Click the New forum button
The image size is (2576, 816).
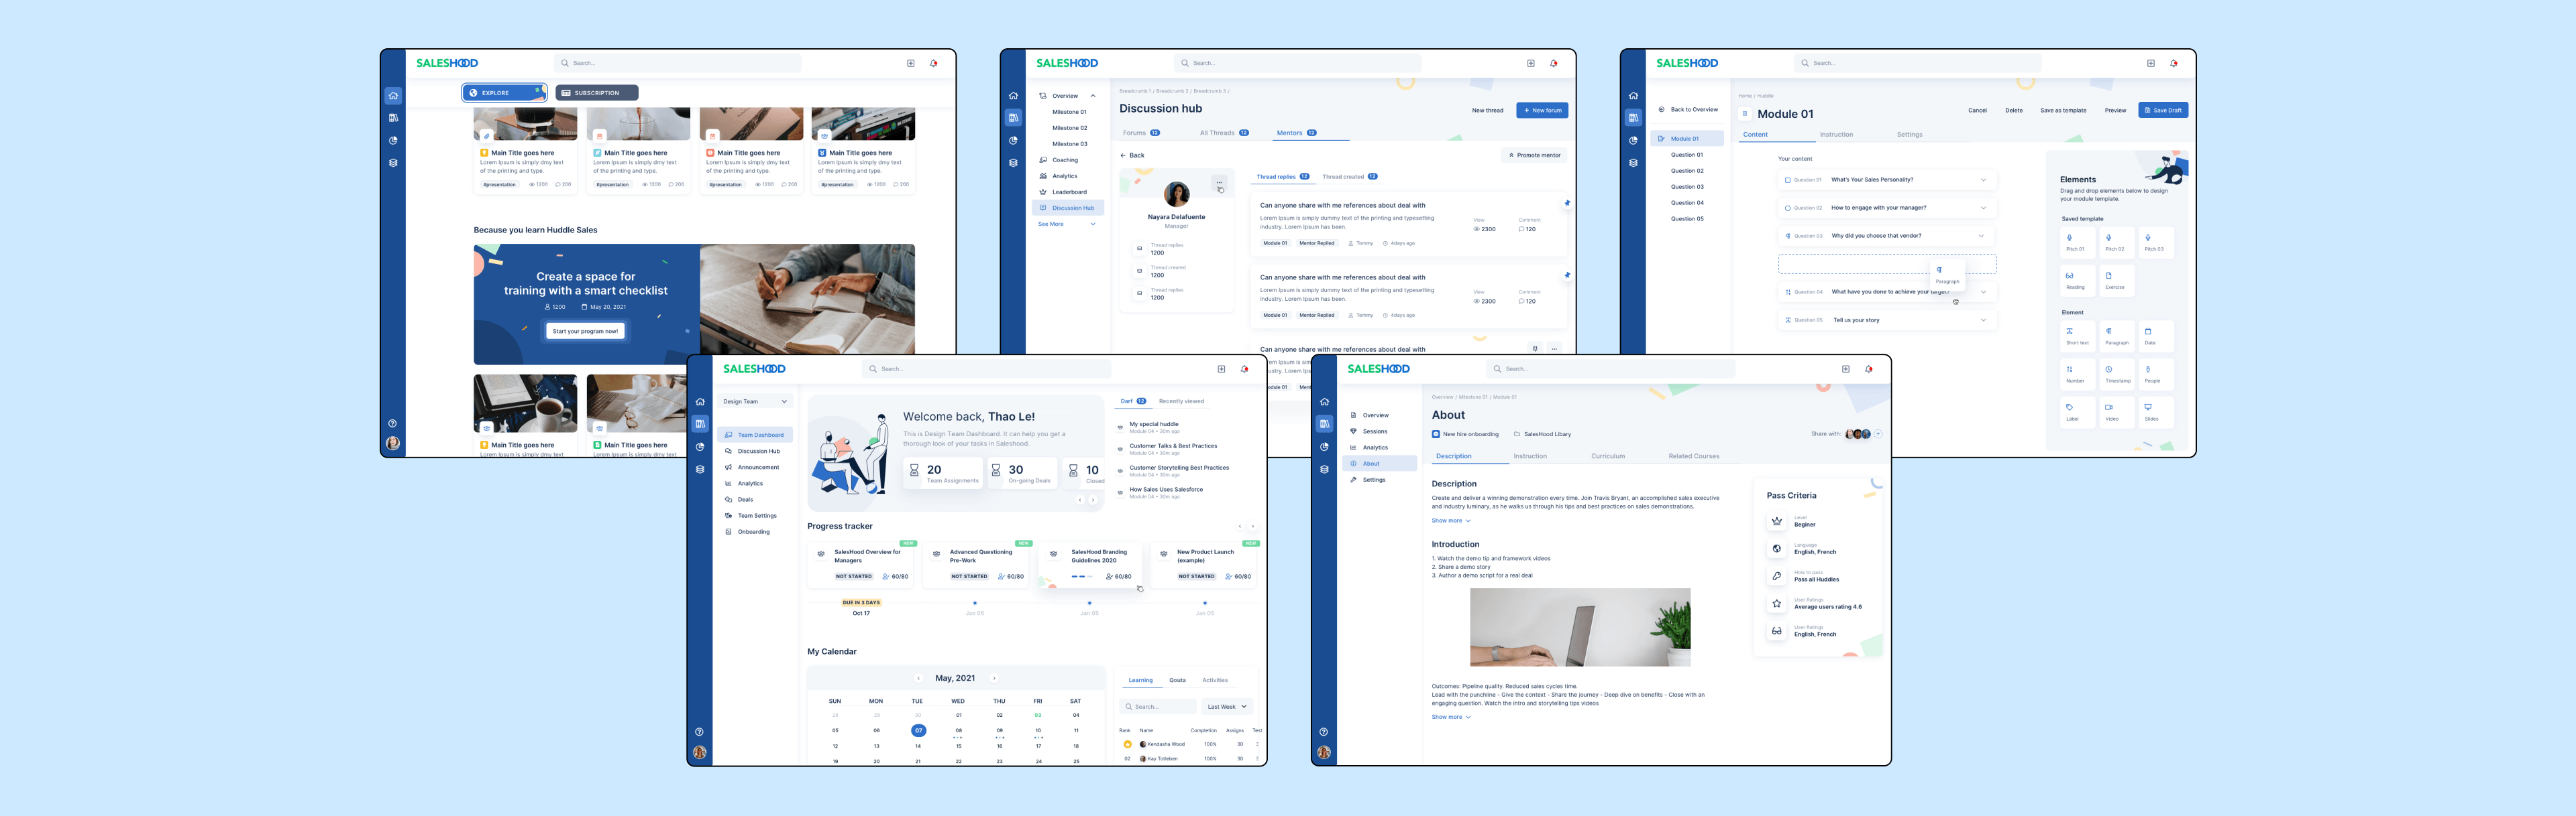pos(1542,111)
